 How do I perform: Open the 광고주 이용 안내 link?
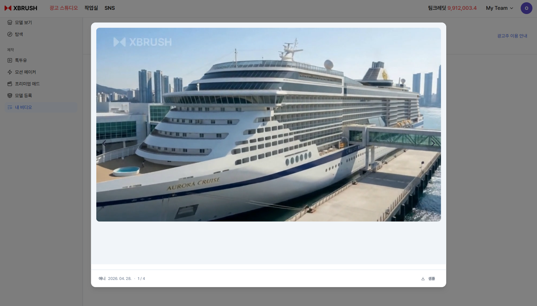(512, 36)
